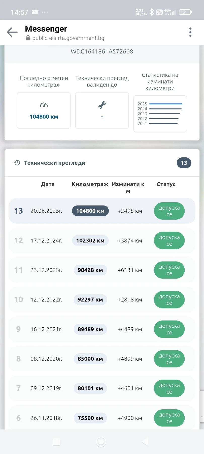204x454 pixels.
Task: Tap the history clock icon beside Технически прегледи
Action: coord(17,163)
